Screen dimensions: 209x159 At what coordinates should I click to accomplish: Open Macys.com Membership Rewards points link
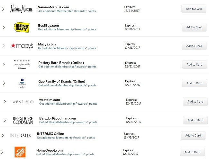[67, 48]
